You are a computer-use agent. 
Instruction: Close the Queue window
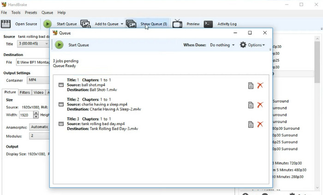[x=265, y=33]
